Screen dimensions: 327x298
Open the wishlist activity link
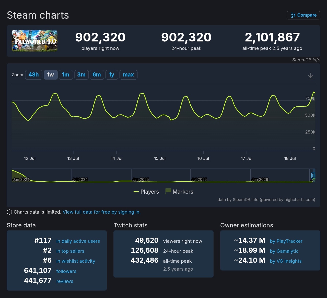tap(76, 261)
